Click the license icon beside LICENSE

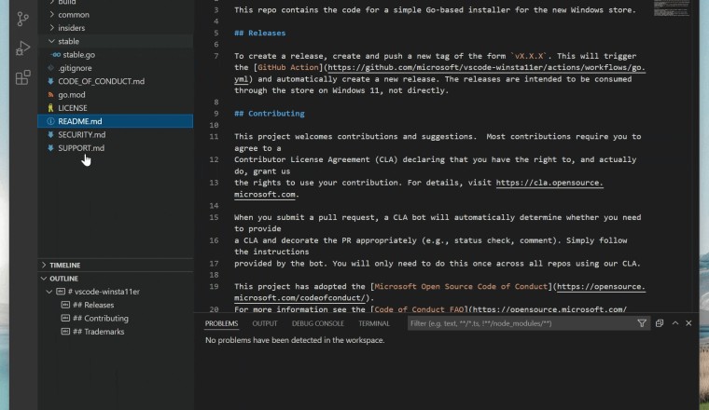click(50, 108)
